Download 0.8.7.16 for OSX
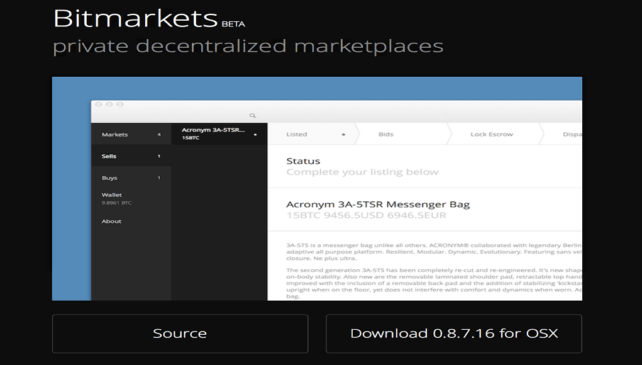642x365 pixels. pos(453,334)
